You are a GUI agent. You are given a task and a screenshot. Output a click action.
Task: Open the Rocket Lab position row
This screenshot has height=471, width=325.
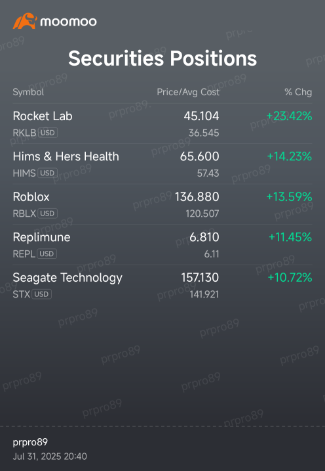point(162,123)
